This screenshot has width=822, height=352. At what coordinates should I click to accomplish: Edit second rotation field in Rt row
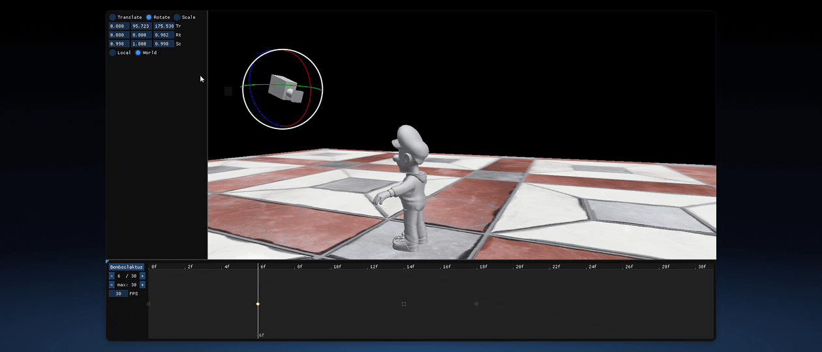[142, 35]
